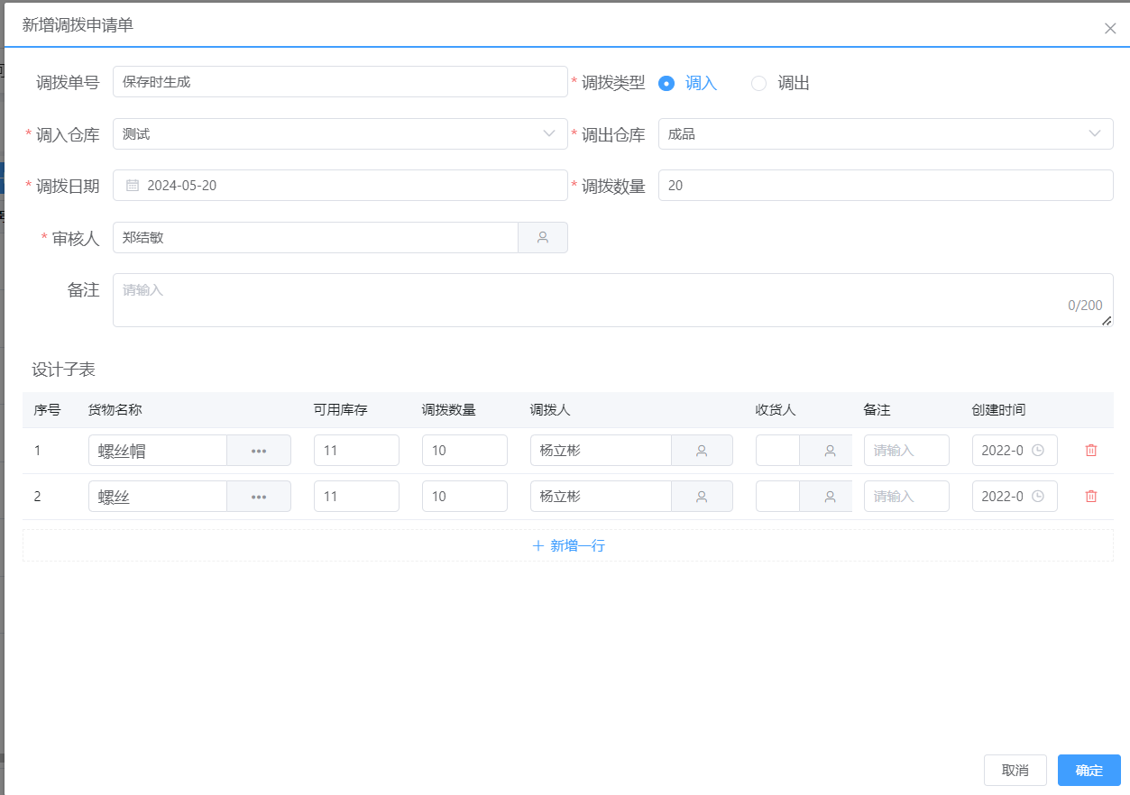The width and height of the screenshot is (1130, 795).
Task: Click the 货物名称 field containing 螺丝 in row 2
Action: pyautogui.click(x=158, y=497)
